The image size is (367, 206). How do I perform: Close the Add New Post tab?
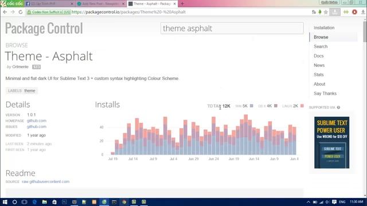[123, 4]
